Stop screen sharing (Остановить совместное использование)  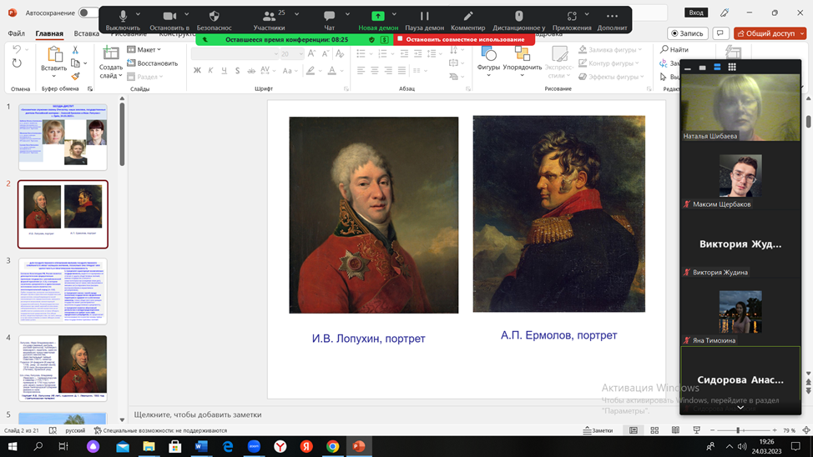pos(465,39)
